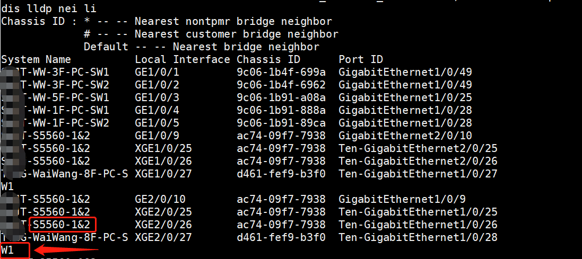This screenshot has width=582, height=259.
Task: Select port ID Ten-GigabitEthernet1/0/28
Action: (418, 237)
